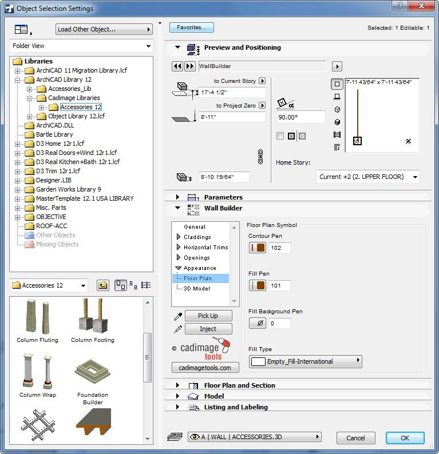This screenshot has width=439, height=454.
Task: Select the info text preview icon
Action: click(x=337, y=148)
